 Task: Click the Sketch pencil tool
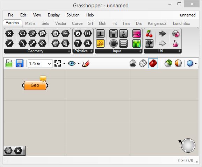coord(86,63)
